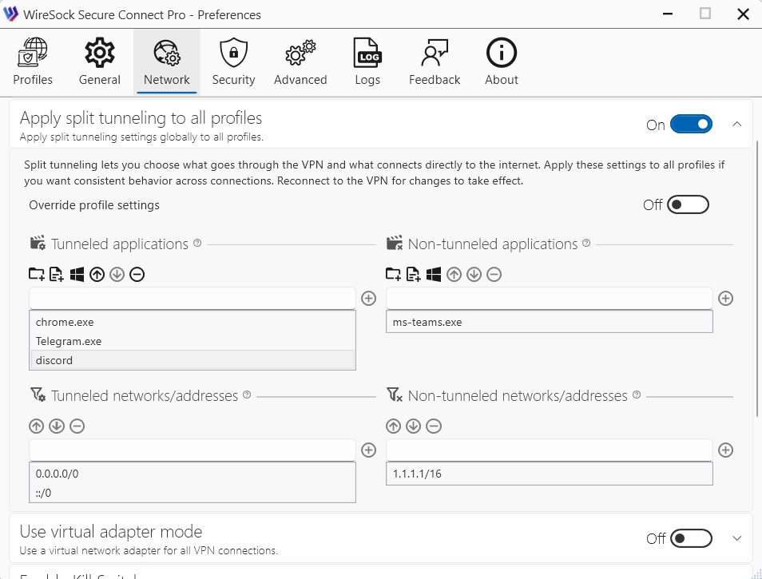This screenshot has height=579, width=762.
Task: Click add folder icon under Tunneled applications
Action: [x=37, y=275]
